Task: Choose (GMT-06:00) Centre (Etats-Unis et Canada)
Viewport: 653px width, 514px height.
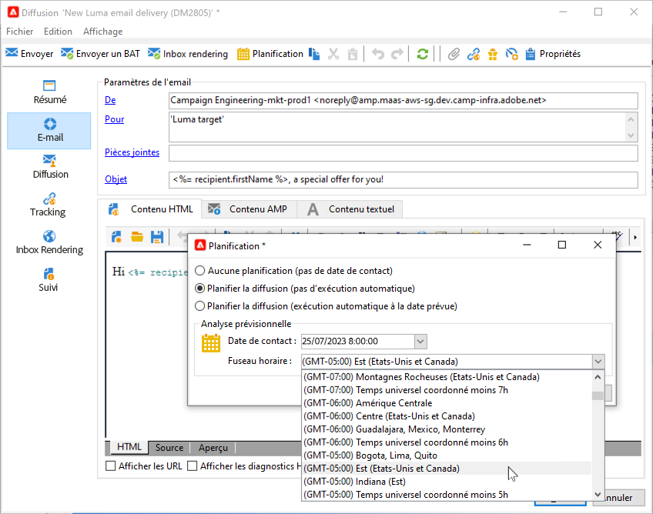Action: (446, 416)
